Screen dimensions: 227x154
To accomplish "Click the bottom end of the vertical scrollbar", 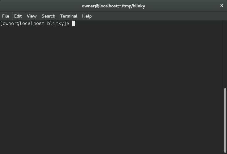I will pos(225,152).
